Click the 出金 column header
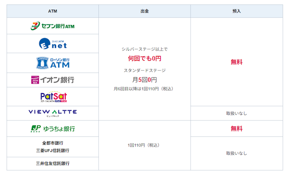This screenshot has width=289, height=174. tap(144, 11)
